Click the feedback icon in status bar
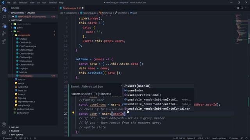The image size is (250, 140). tap(242, 138)
